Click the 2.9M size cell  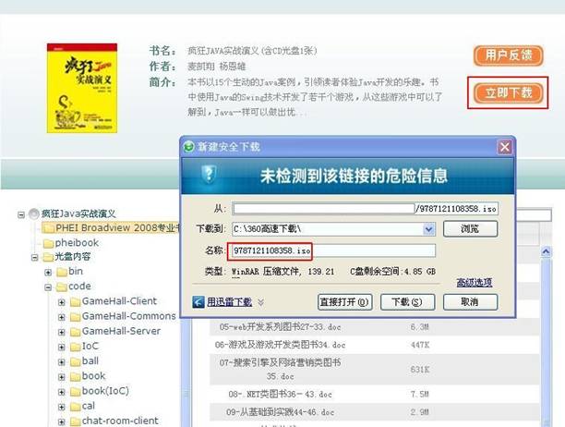click(419, 412)
